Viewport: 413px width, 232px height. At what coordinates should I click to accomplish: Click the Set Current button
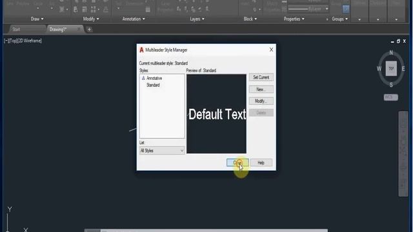click(261, 77)
